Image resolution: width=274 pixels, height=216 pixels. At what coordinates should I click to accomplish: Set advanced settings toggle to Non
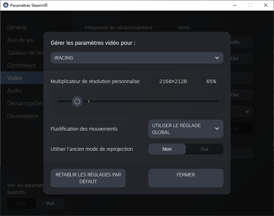click(22, 203)
